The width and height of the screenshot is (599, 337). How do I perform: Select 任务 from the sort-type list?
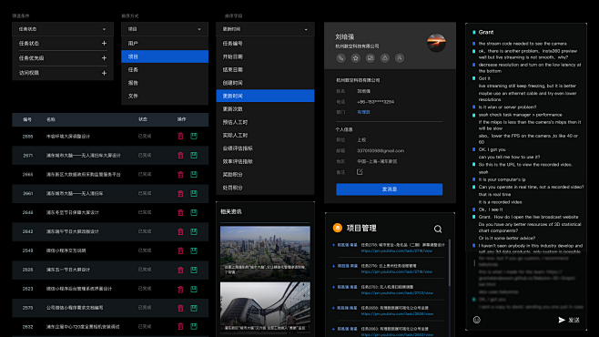pos(165,69)
